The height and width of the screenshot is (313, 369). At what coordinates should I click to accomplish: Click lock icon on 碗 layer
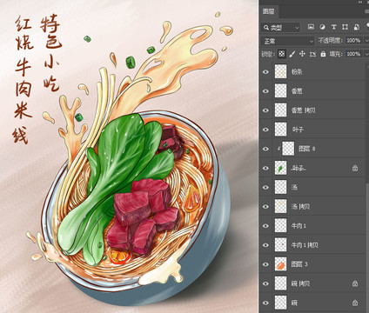pyautogui.click(x=355, y=303)
